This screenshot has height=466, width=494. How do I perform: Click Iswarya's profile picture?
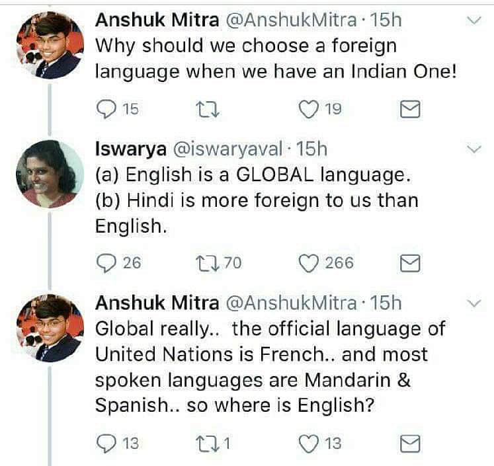point(50,175)
